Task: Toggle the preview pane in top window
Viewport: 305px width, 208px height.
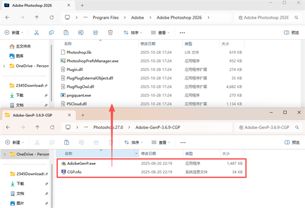Action: (x=291, y=32)
